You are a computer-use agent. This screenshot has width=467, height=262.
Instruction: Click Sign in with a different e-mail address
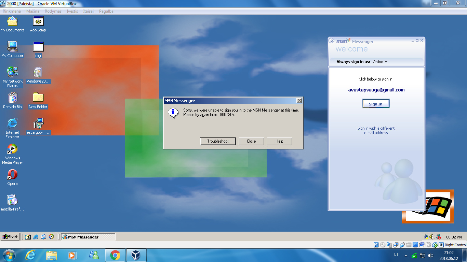[376, 131]
